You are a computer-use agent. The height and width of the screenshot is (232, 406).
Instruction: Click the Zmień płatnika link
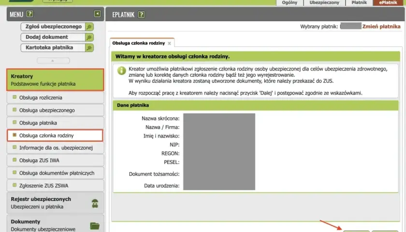(381, 27)
